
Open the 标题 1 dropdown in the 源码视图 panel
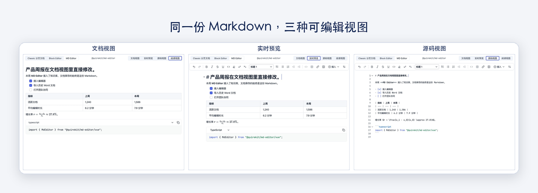pos(427,67)
